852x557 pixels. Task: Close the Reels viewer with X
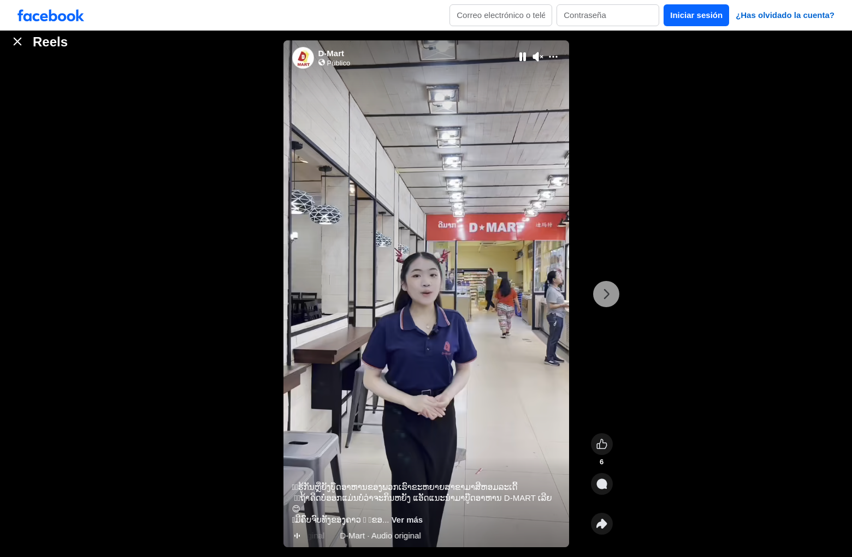tap(17, 41)
